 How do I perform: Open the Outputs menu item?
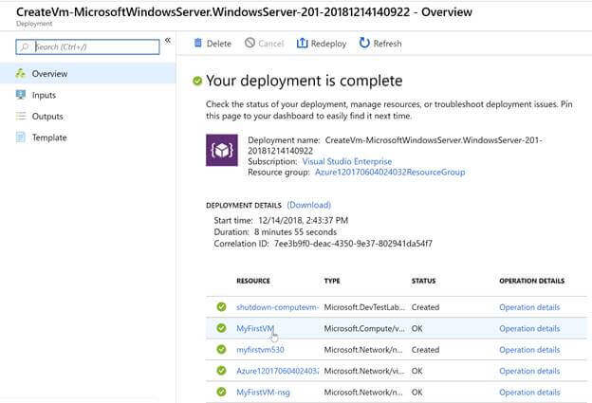click(x=87, y=116)
